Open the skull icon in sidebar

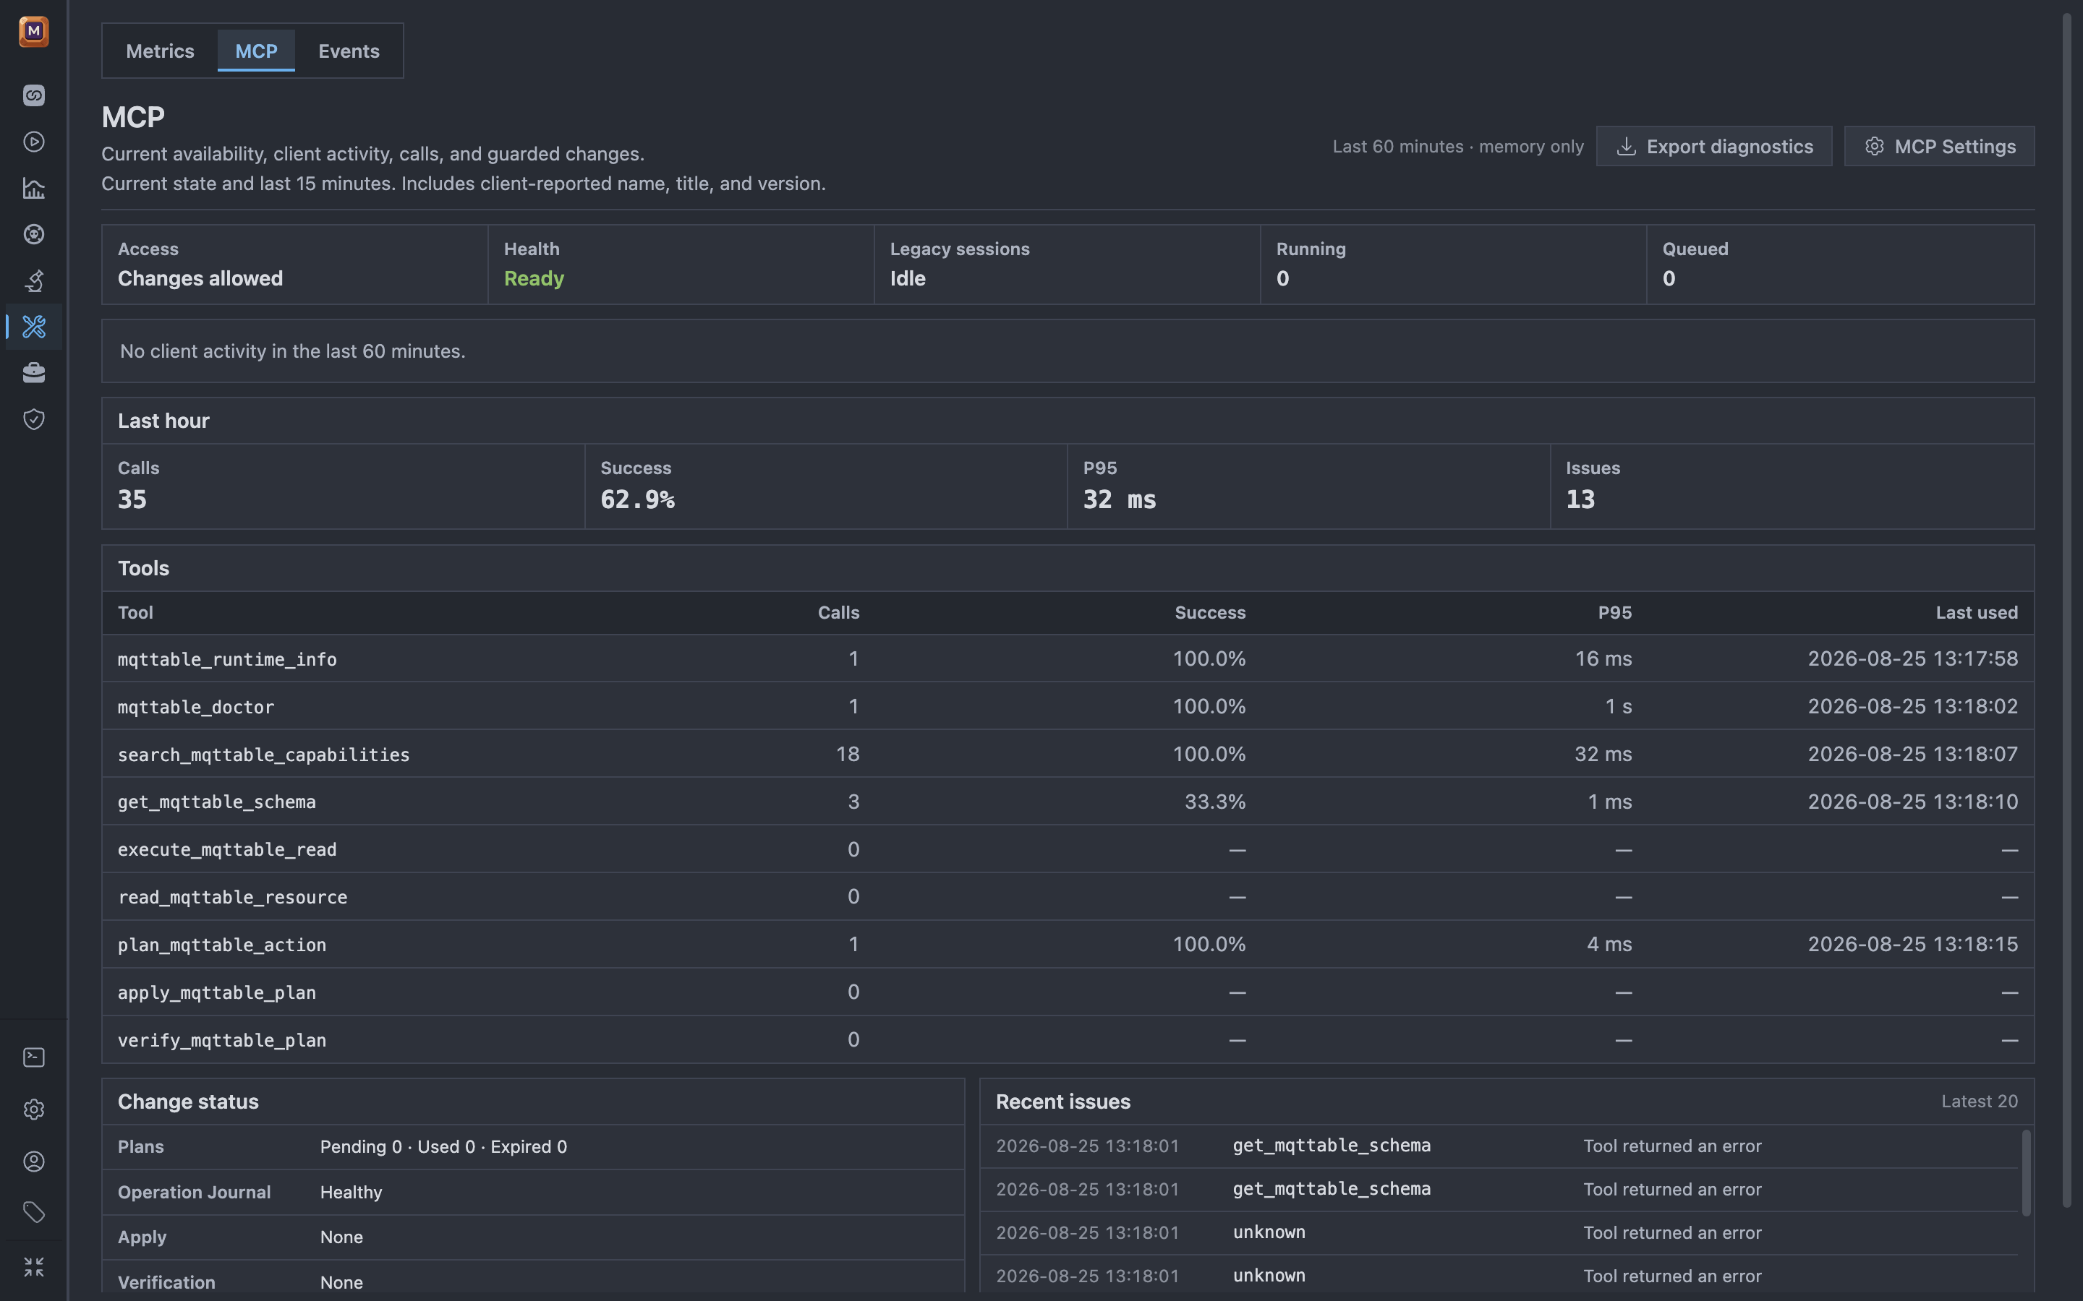(33, 234)
